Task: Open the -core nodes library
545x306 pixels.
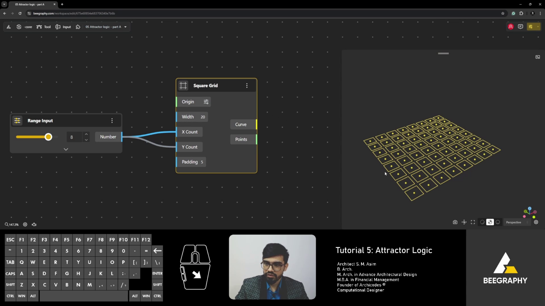Action: (x=25, y=27)
